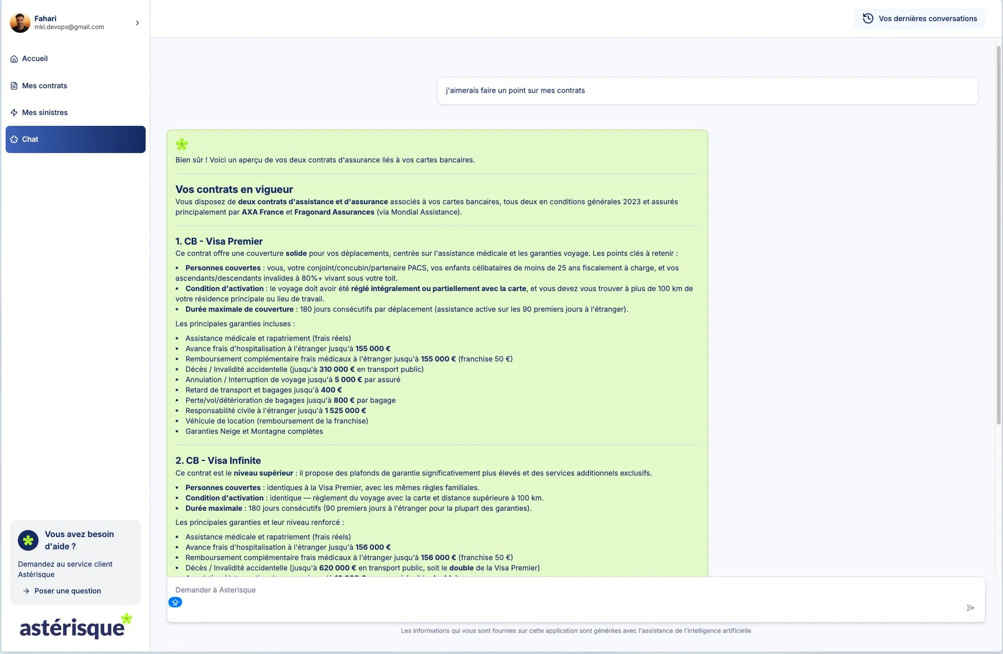Click Fahari's profile avatar photo
Image resolution: width=1003 pixels, height=654 pixels.
coord(20,23)
